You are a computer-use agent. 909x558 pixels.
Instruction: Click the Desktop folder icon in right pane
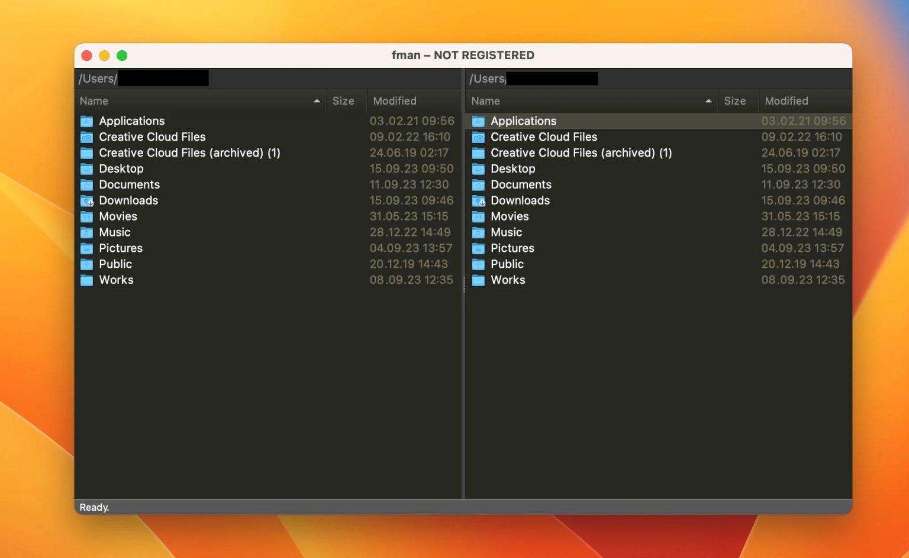pos(478,168)
